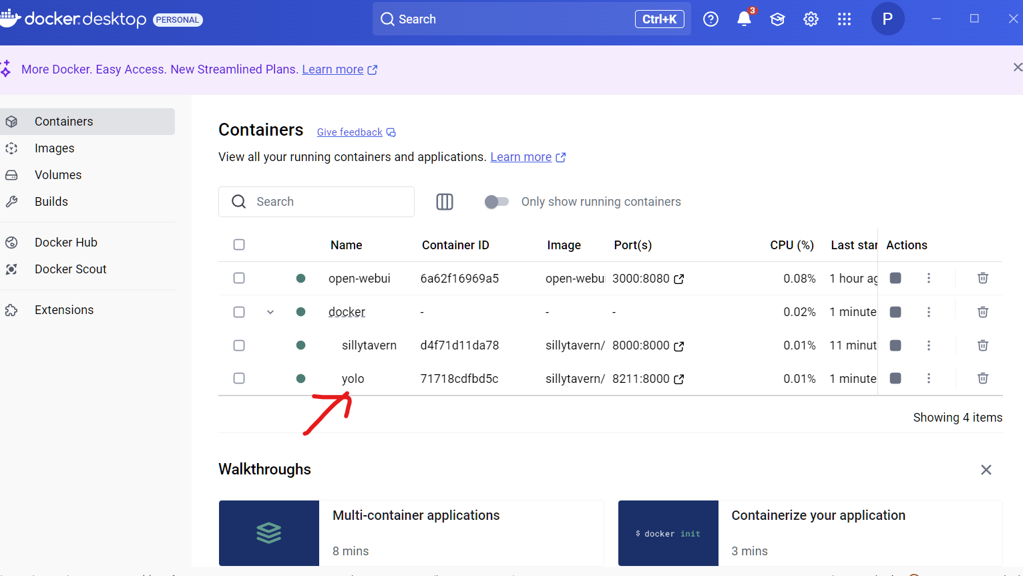Check the yolo row checkbox
The width and height of the screenshot is (1023, 576).
tap(239, 378)
